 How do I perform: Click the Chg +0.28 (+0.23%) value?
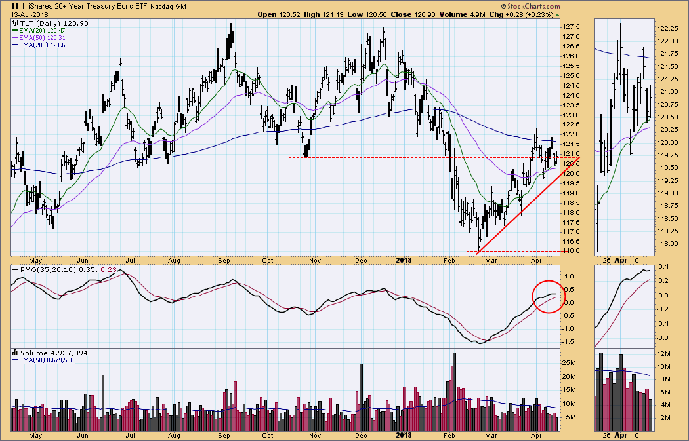[521, 14]
